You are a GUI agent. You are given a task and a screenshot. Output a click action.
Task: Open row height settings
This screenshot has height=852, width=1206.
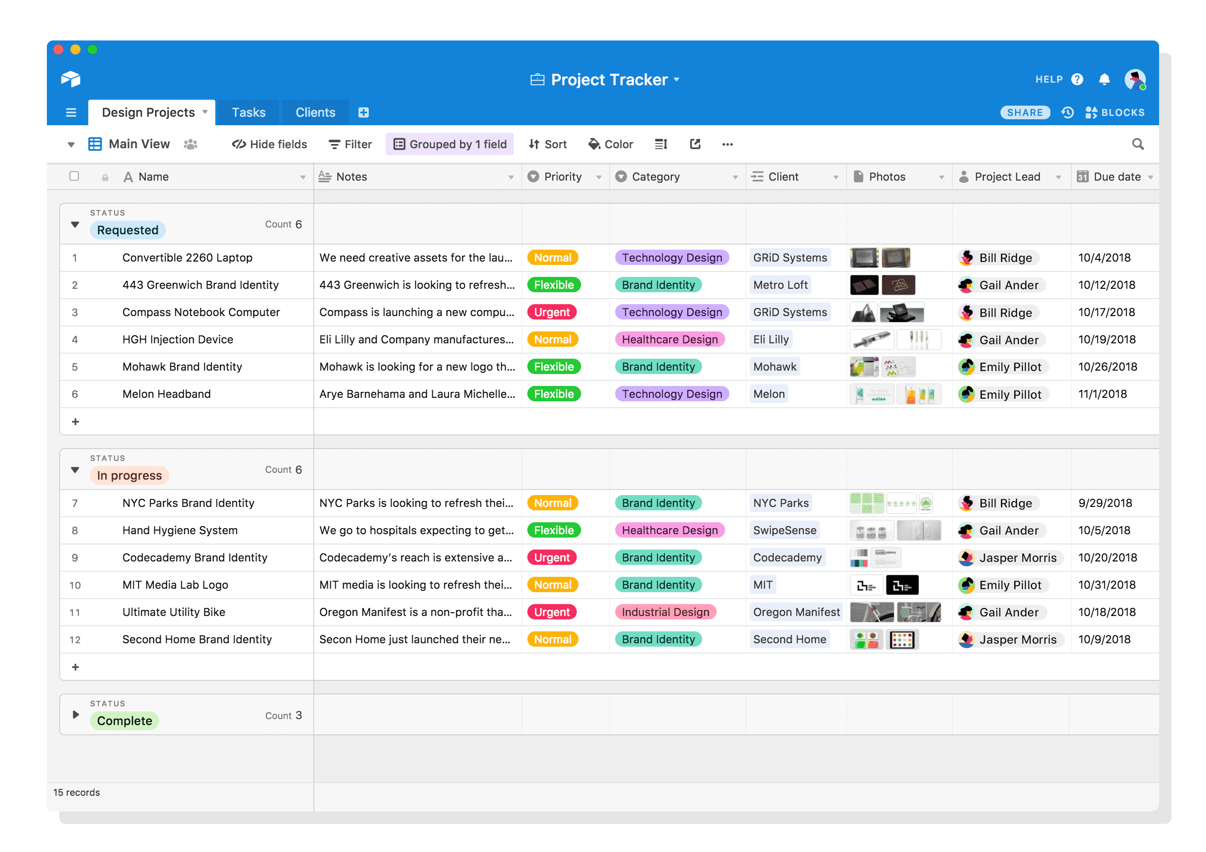[660, 144]
